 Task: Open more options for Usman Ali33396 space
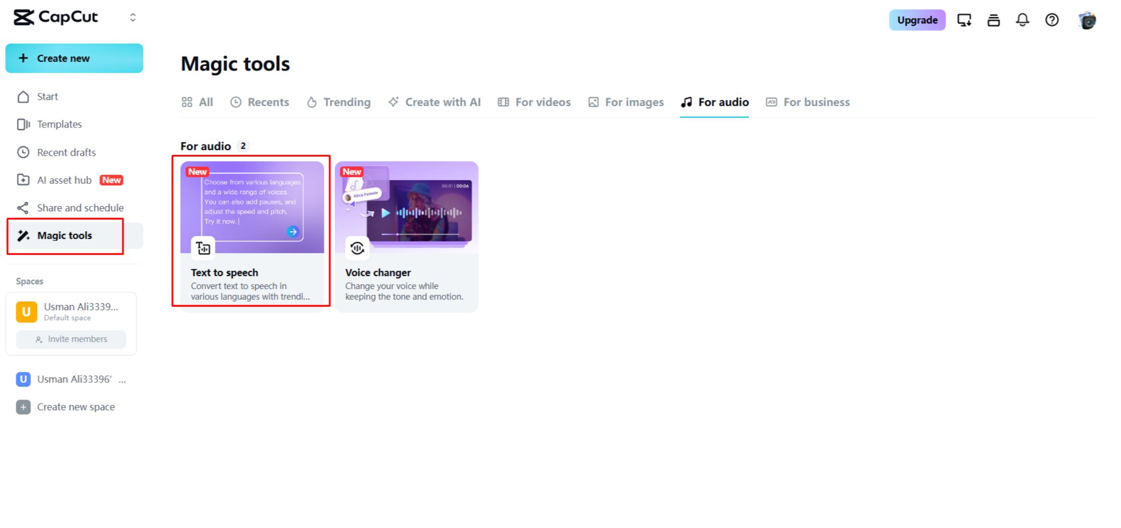(122, 379)
